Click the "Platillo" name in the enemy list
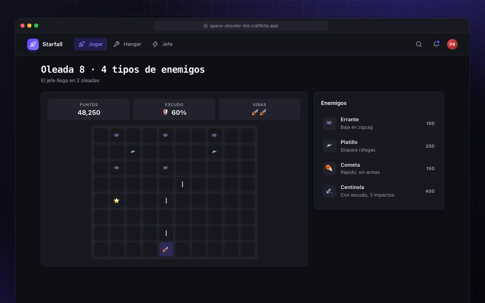485x303 pixels. coord(349,142)
